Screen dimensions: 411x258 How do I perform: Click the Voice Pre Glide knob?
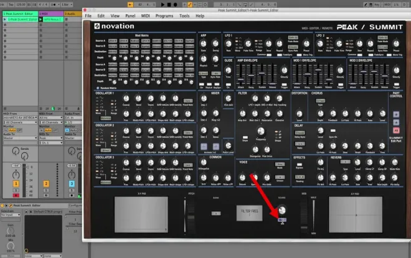[x=267, y=178]
